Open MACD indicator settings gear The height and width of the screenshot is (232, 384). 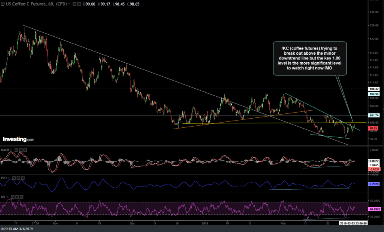click(20, 150)
